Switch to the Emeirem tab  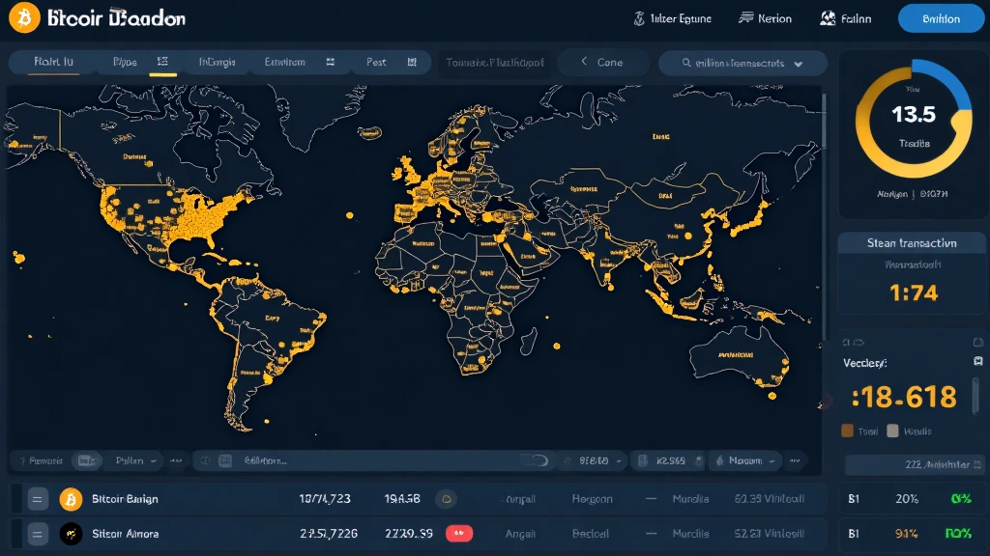tap(285, 62)
